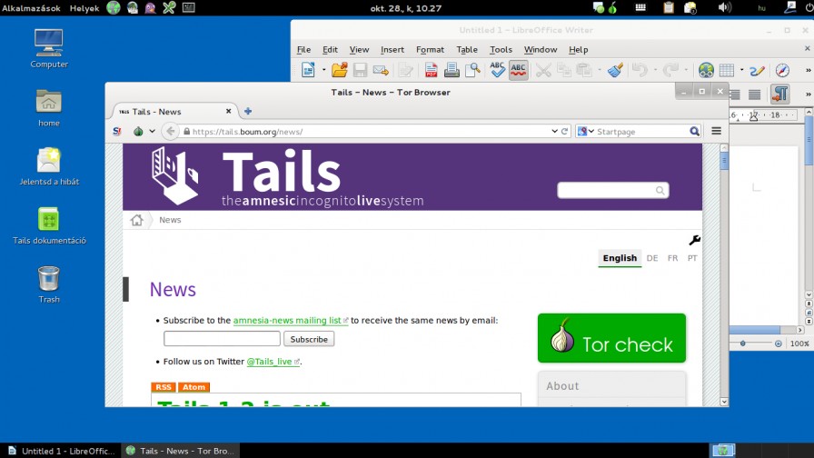Image resolution: width=814 pixels, height=458 pixels.
Task: Click the New document icon in Writer toolbar
Action: pos(308,70)
